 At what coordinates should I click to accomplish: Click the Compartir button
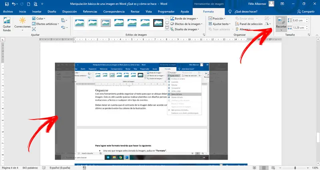point(306,12)
